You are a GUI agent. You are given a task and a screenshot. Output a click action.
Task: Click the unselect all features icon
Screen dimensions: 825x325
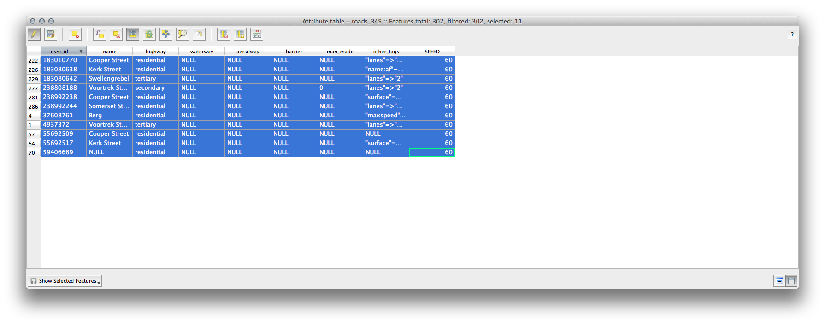coord(116,34)
